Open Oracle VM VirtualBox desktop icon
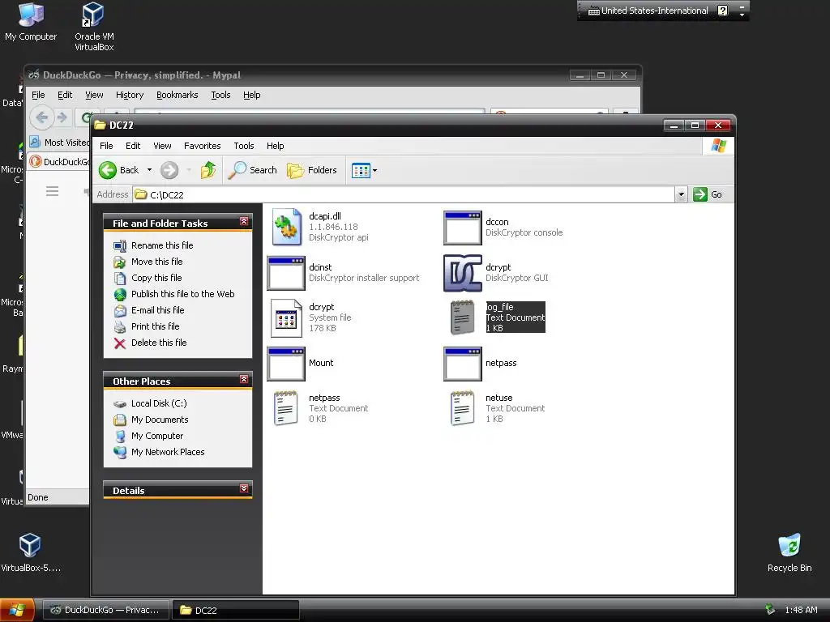Image resolution: width=830 pixels, height=622 pixels. coord(94,27)
